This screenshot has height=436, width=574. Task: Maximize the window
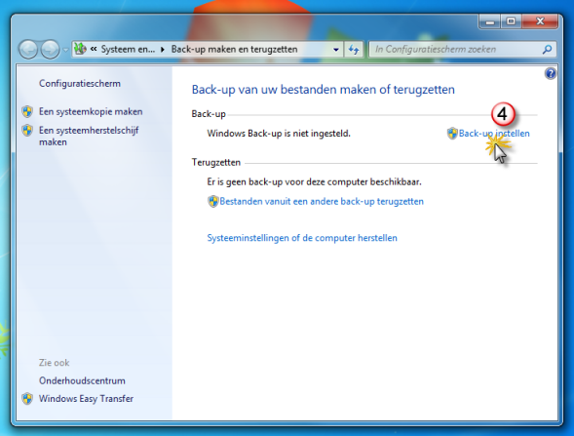[511, 21]
